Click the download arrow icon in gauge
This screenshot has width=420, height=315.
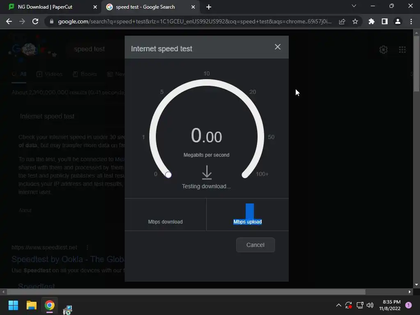(207, 172)
